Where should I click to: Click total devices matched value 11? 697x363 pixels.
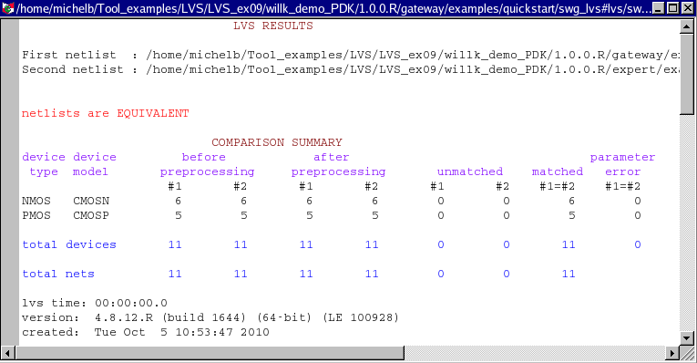tap(569, 244)
